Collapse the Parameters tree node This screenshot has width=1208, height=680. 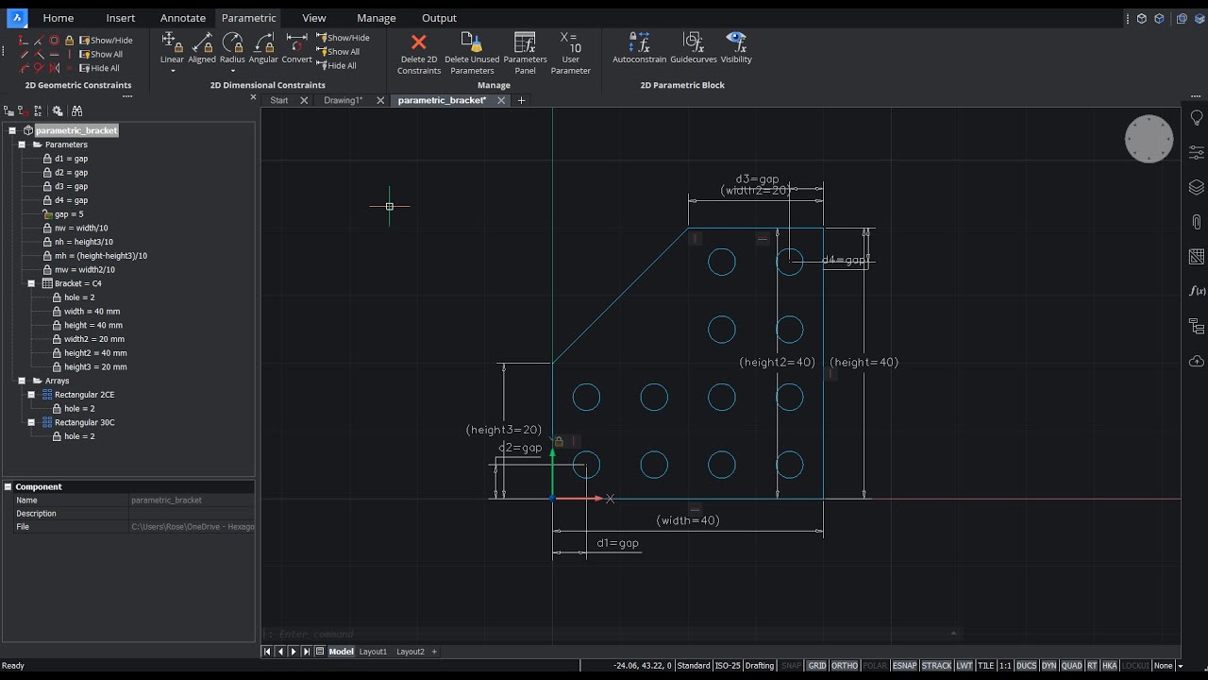(x=22, y=144)
